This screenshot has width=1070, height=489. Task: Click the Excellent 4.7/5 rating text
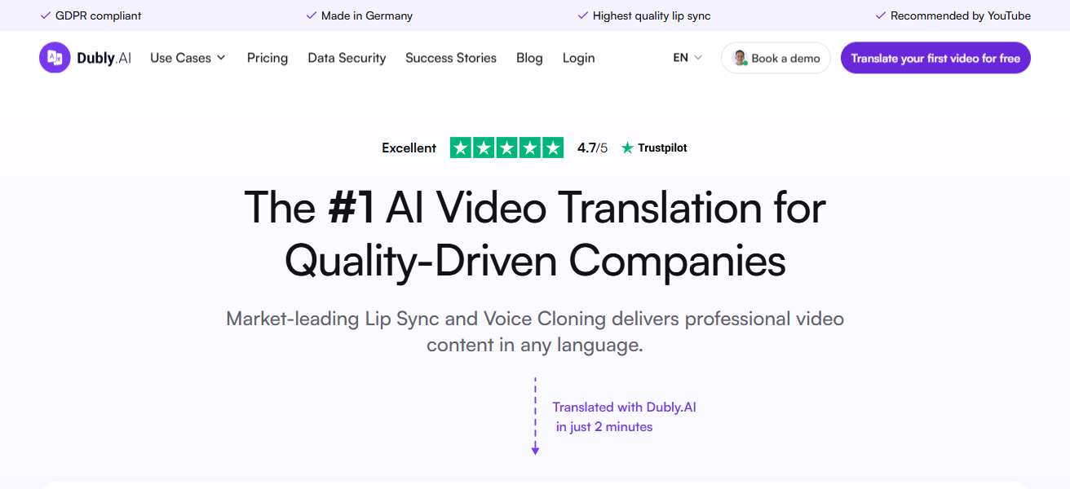pyautogui.click(x=409, y=148)
